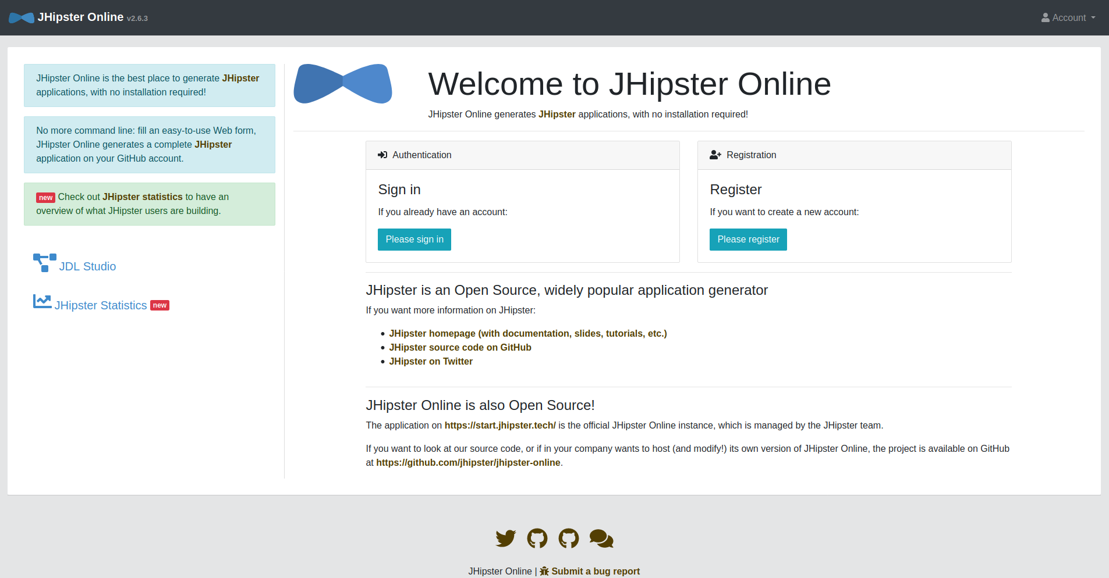This screenshot has width=1109, height=578.
Task: Open JHipster source code on GitHub link
Action: pos(460,347)
